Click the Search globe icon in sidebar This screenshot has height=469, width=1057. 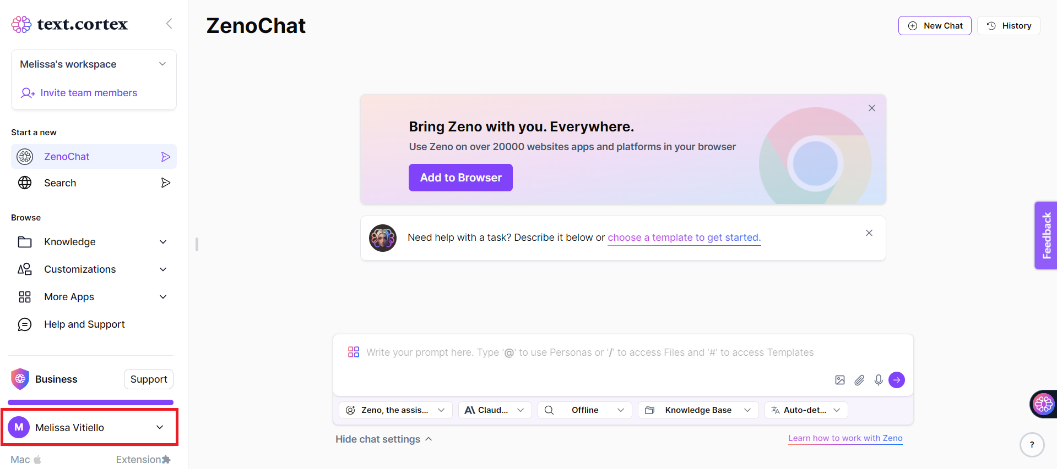point(24,183)
